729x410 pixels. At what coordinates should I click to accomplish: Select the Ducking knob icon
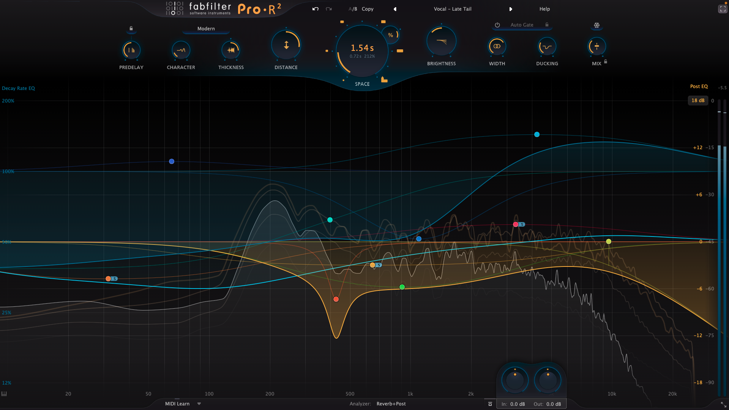pos(547,46)
